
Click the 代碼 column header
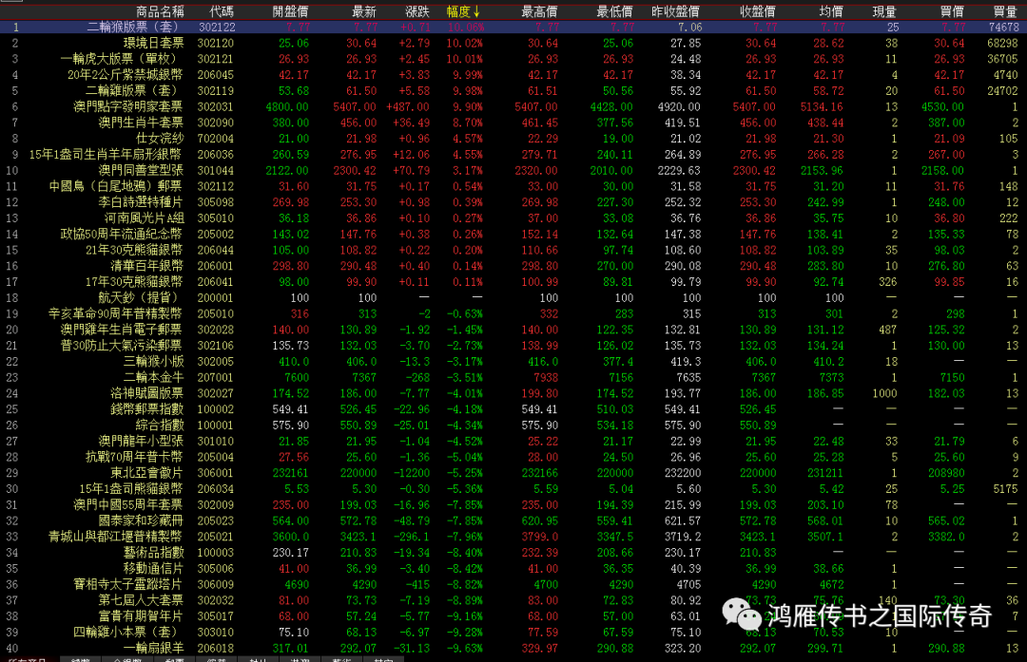pyautogui.click(x=222, y=11)
